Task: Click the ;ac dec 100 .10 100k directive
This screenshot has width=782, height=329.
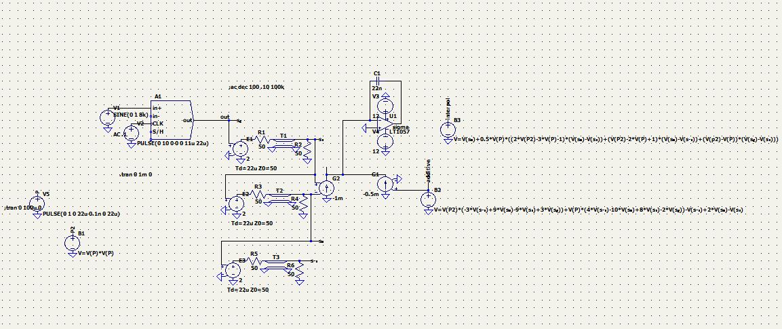Action: [256, 88]
